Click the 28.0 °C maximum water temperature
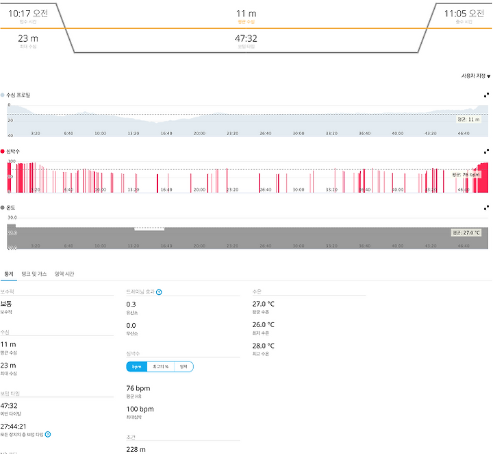This screenshot has height=454, width=493. coord(264,346)
